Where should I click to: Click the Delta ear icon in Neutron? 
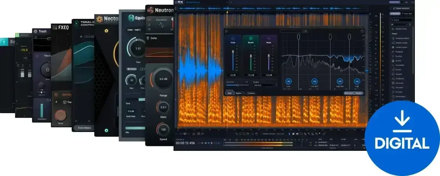pos(148,38)
